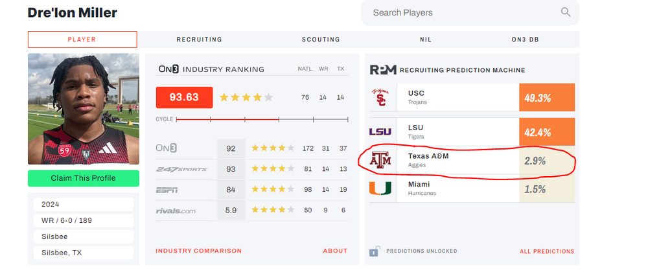Open the On3 DB tab

525,40
